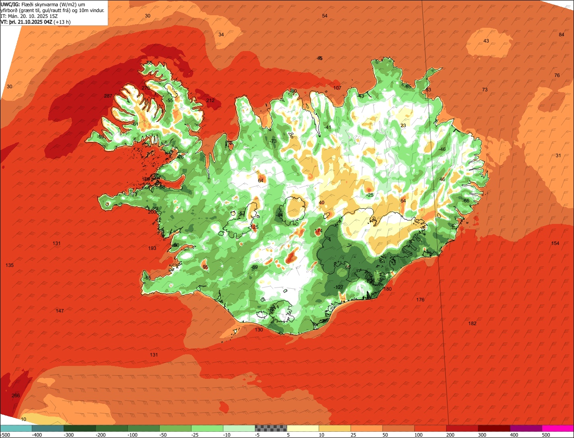Click the green legend swatch between -200 and -100

click(x=112, y=428)
